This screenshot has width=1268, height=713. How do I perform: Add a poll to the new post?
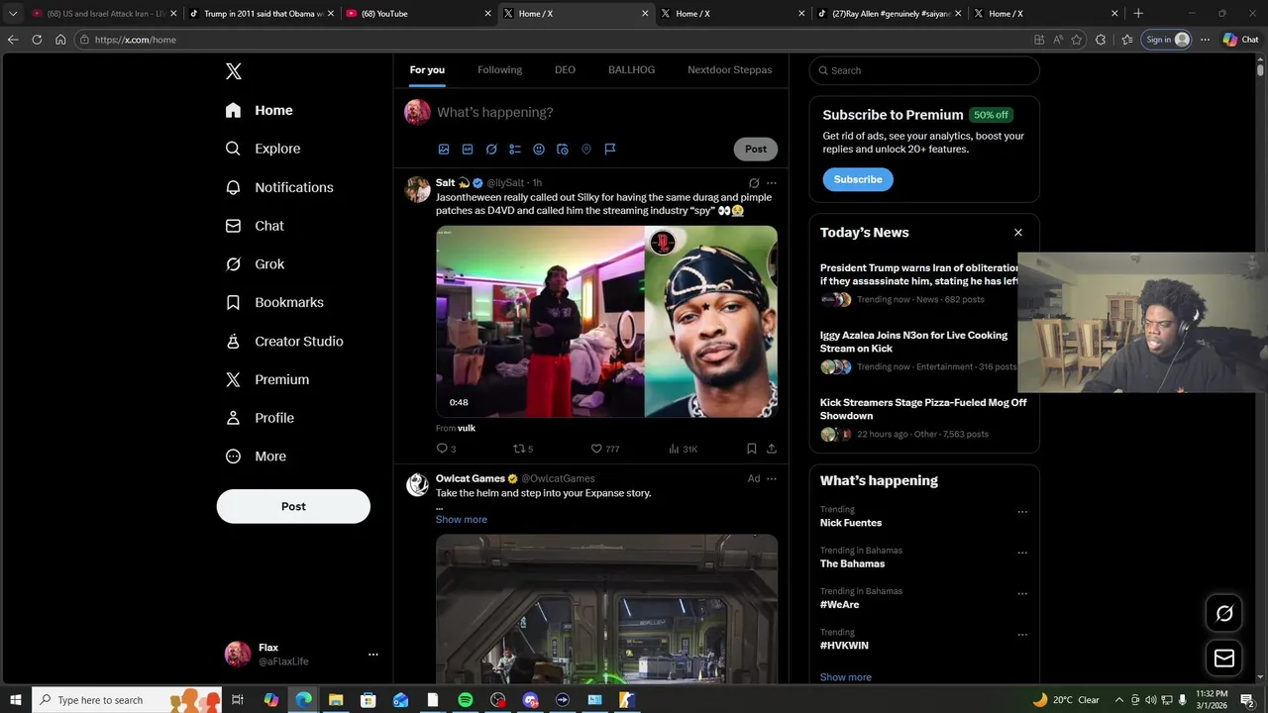[x=515, y=149]
